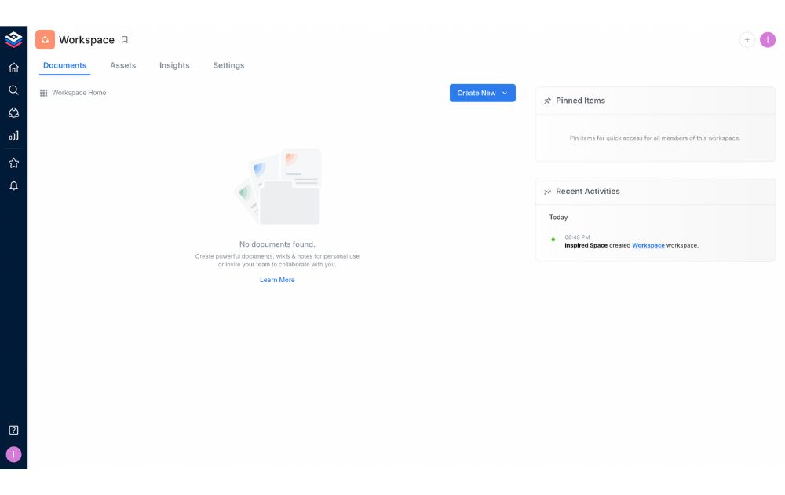Screen dimensions: 785x495
Task: Open search via magnifier sidebar icon
Action: pos(13,90)
